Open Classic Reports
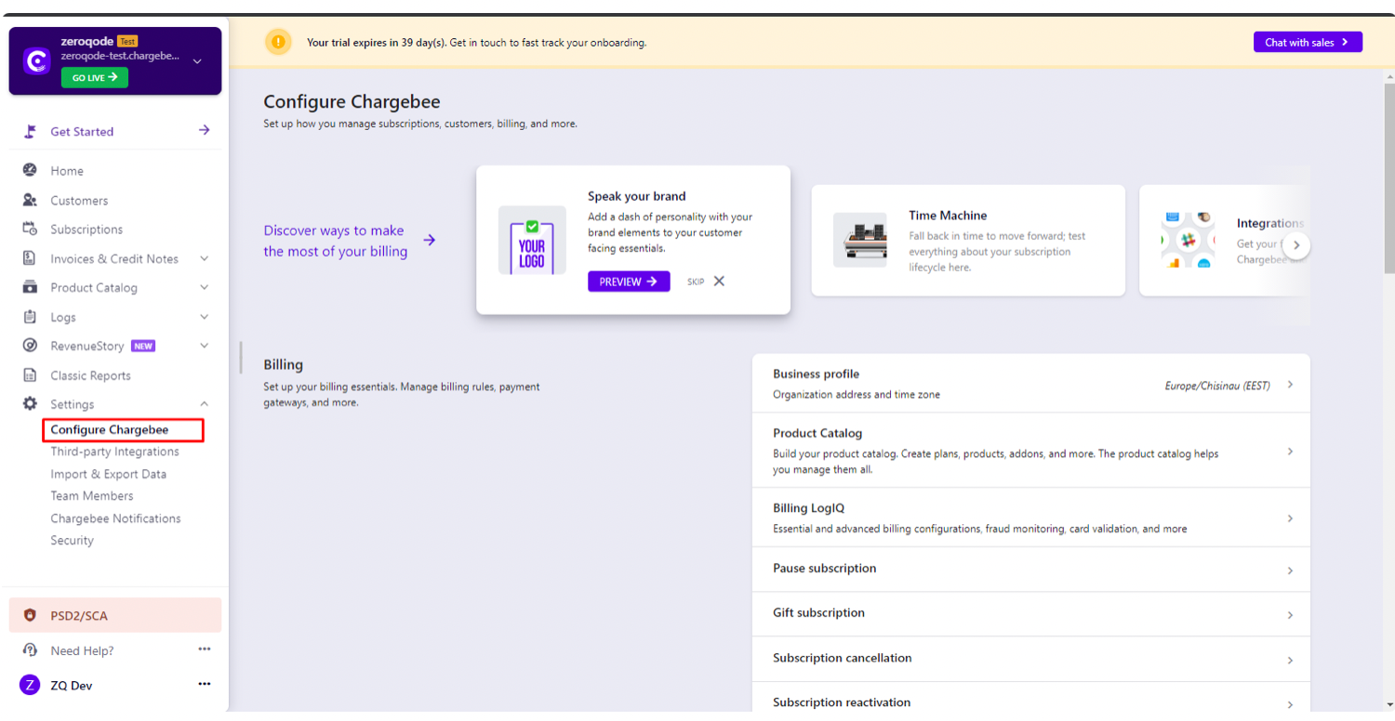The image size is (1395, 721). [x=90, y=375]
